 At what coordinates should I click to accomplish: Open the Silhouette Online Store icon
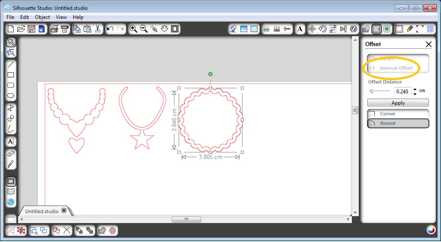(x=11, y=202)
